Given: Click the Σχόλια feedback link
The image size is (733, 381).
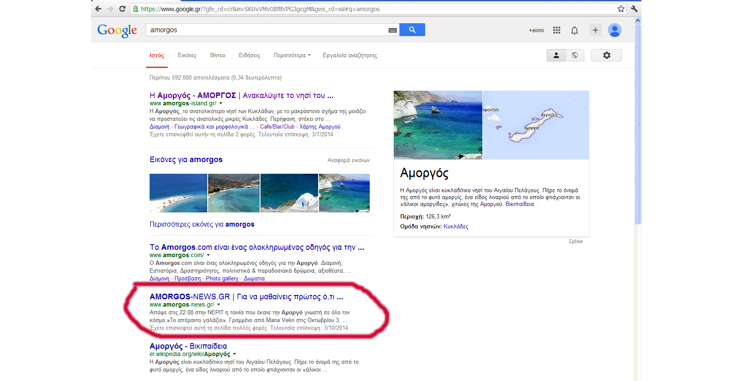Looking at the screenshot, I should pos(576,241).
